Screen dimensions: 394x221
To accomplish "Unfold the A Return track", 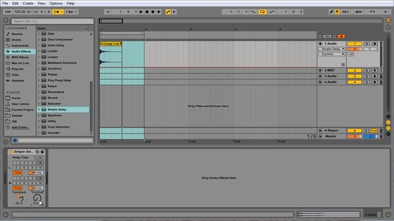I will (x=320, y=131).
